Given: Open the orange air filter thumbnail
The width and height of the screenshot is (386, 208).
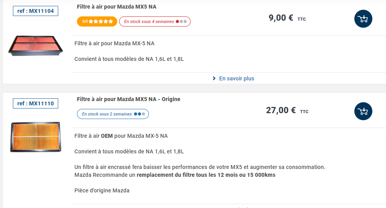Looking at the screenshot, I should tap(36, 137).
